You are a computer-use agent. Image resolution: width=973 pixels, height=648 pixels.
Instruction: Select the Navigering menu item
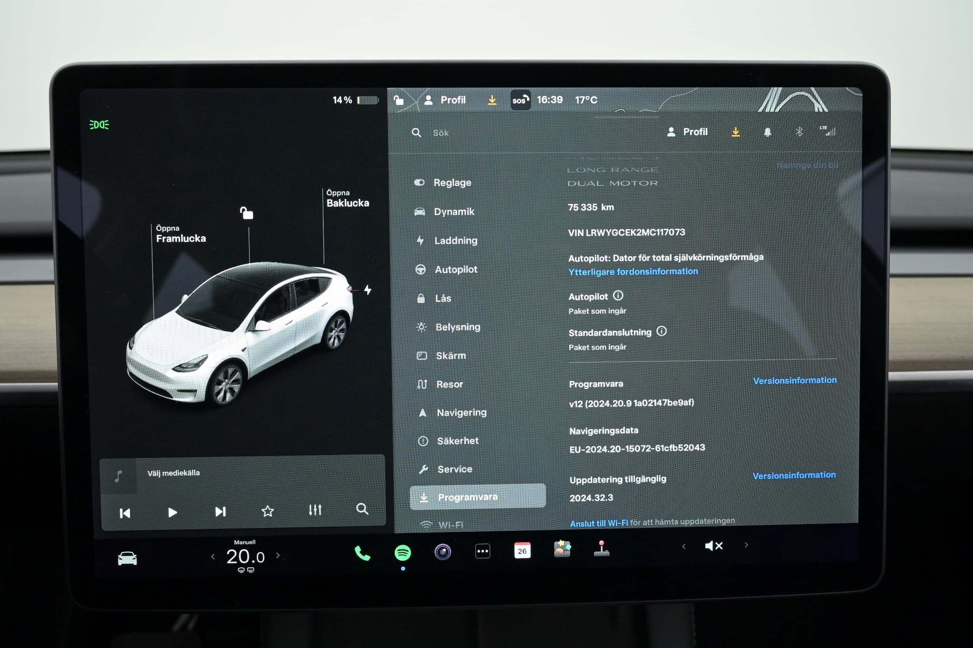pyautogui.click(x=453, y=412)
